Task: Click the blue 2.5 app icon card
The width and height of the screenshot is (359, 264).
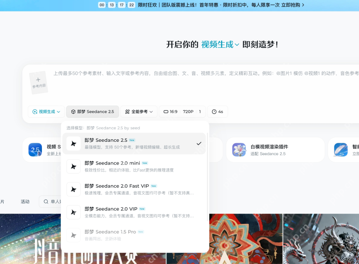Action: pyautogui.click(x=35, y=150)
